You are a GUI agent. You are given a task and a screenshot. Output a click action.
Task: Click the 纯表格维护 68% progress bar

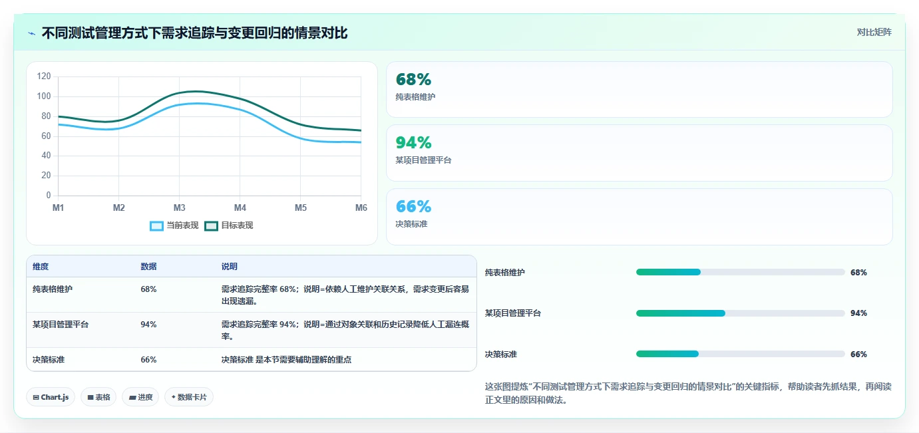pos(740,272)
